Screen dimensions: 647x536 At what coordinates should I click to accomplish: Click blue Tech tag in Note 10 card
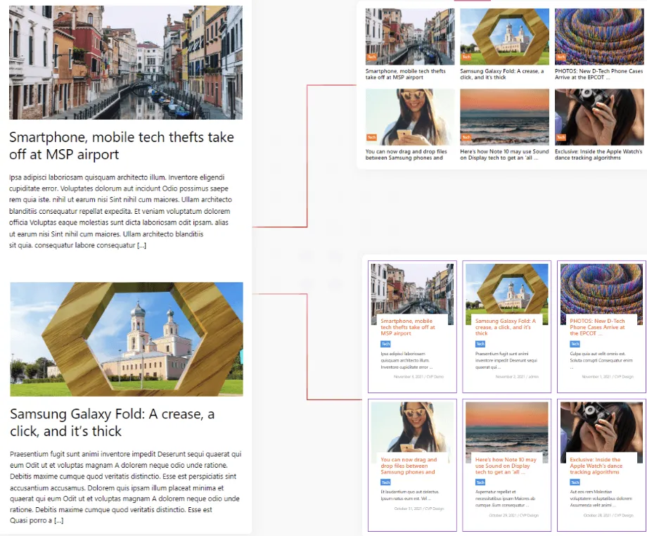coord(480,482)
